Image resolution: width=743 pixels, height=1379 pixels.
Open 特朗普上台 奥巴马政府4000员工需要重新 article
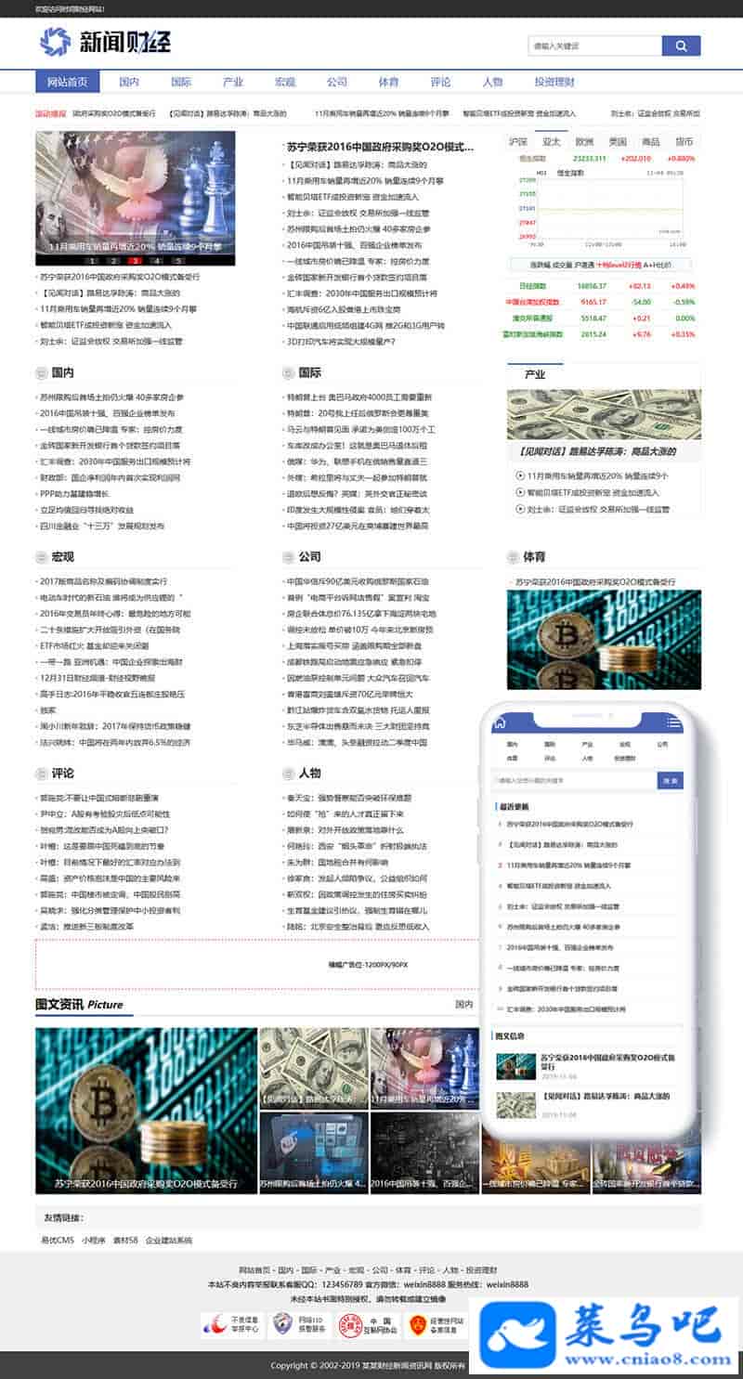(x=359, y=397)
